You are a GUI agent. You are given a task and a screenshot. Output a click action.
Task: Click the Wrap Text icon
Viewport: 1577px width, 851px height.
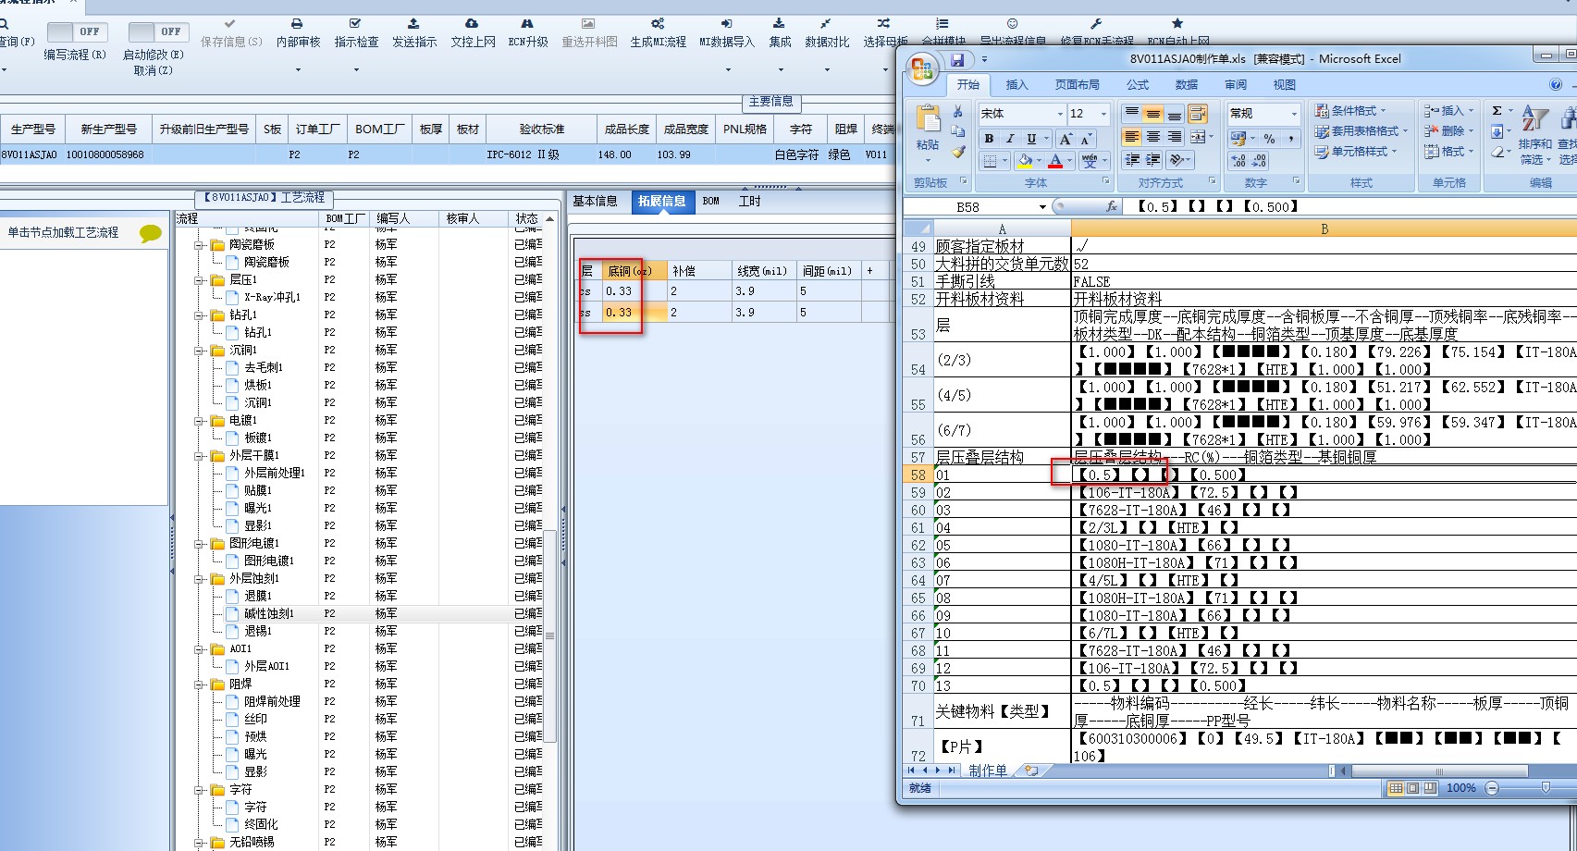click(x=1198, y=114)
